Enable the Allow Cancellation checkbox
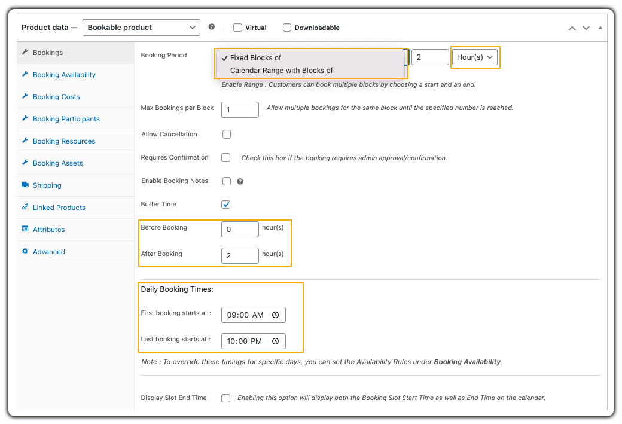The height and width of the screenshot is (424, 622). pyautogui.click(x=227, y=135)
